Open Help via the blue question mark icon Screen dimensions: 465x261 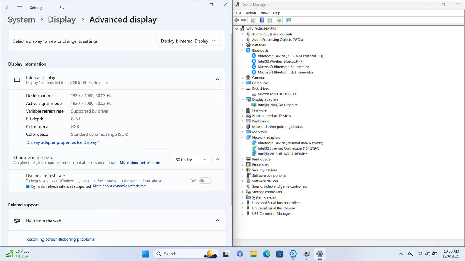coord(262,20)
